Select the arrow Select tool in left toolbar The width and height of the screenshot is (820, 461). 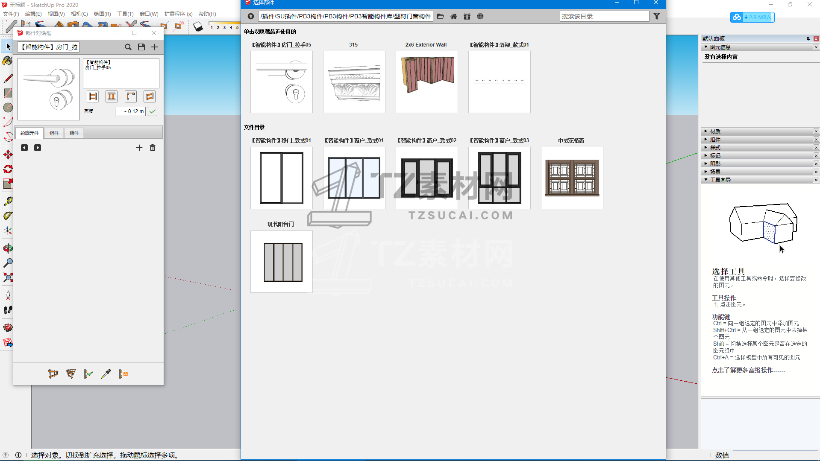pyautogui.click(x=8, y=46)
